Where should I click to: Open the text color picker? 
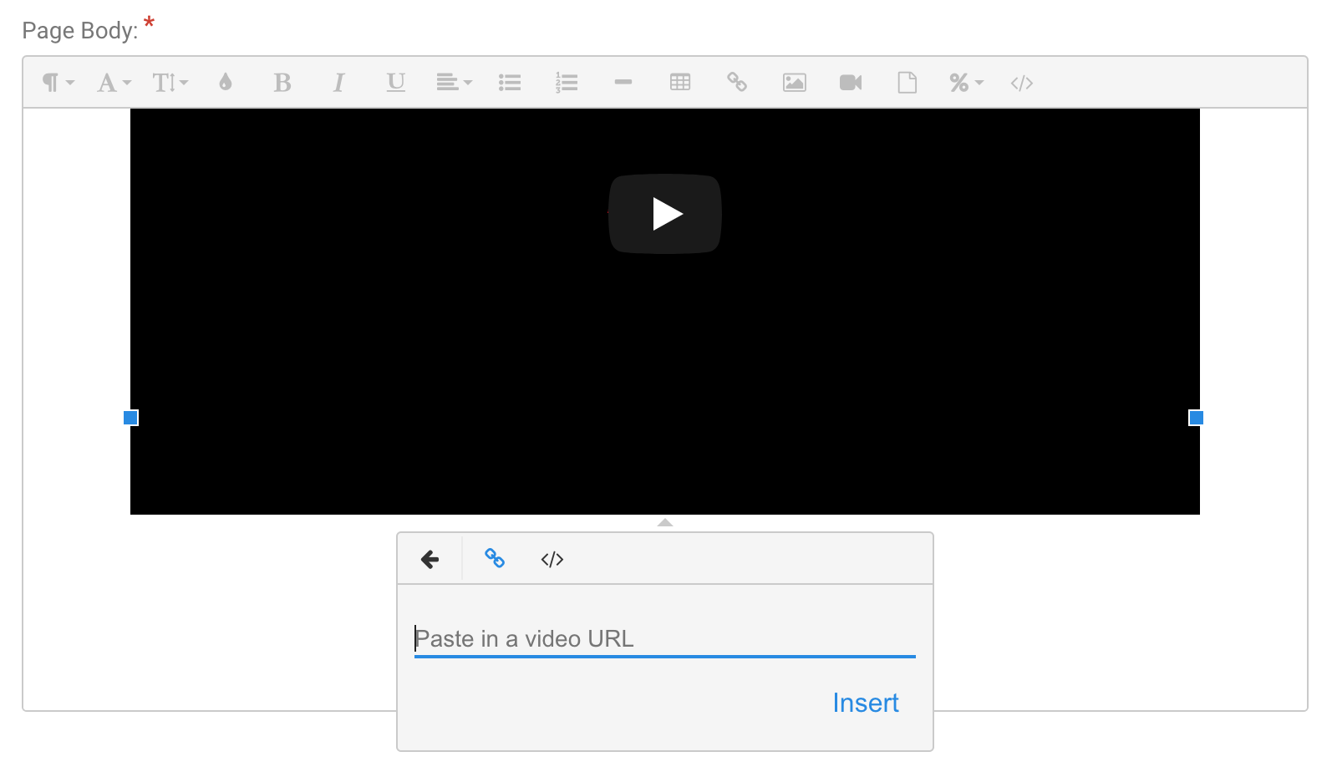(x=226, y=82)
